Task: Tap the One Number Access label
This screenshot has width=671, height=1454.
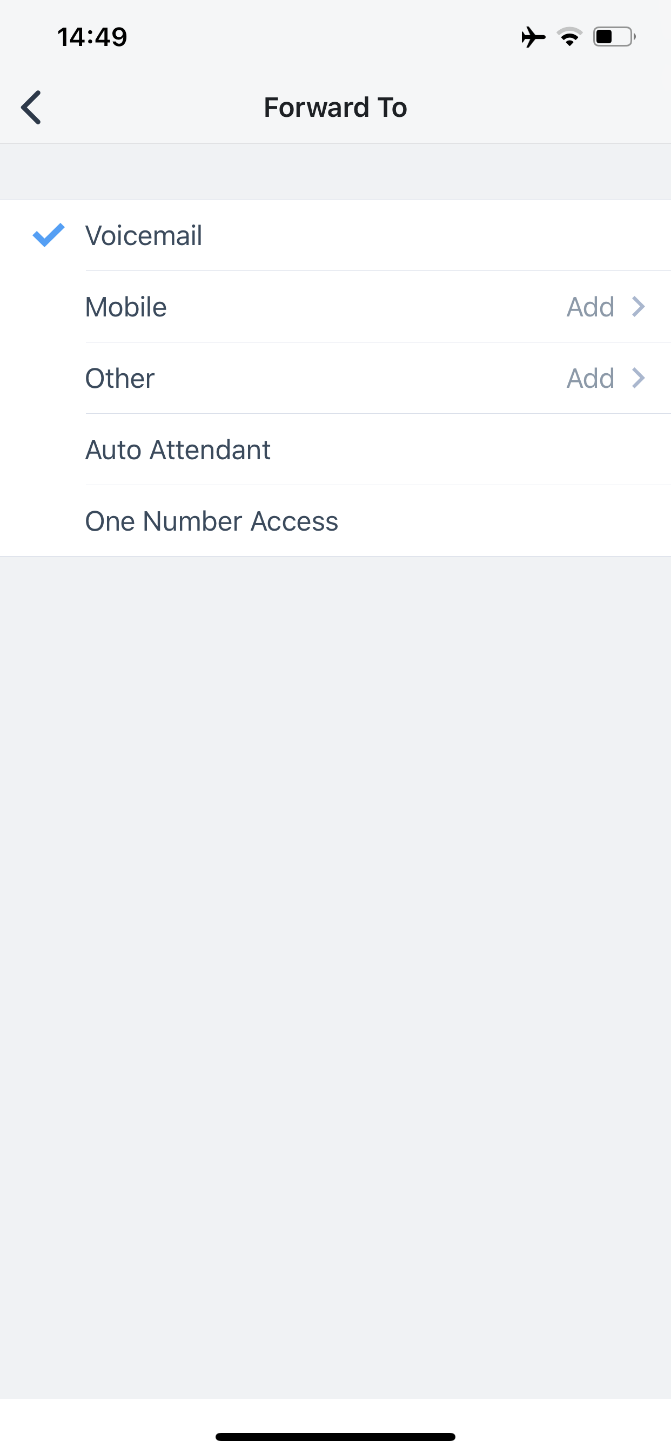Action: pyautogui.click(x=211, y=521)
